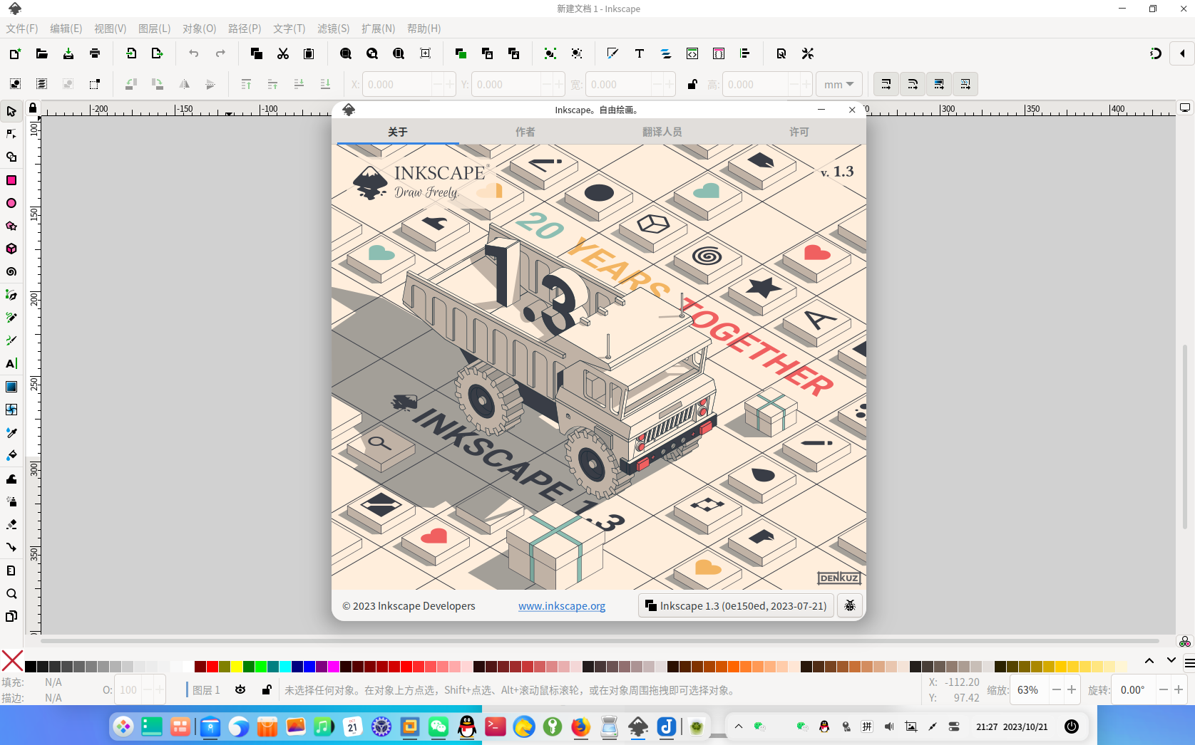Click the bug report icon
The image size is (1195, 745).
click(850, 605)
